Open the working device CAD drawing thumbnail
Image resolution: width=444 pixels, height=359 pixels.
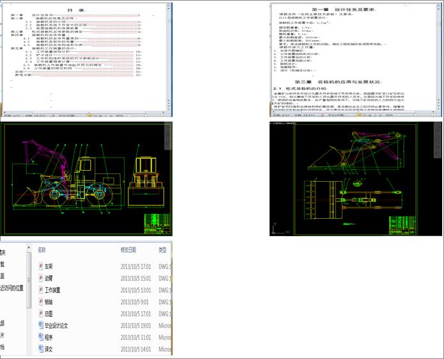[x=356, y=179]
